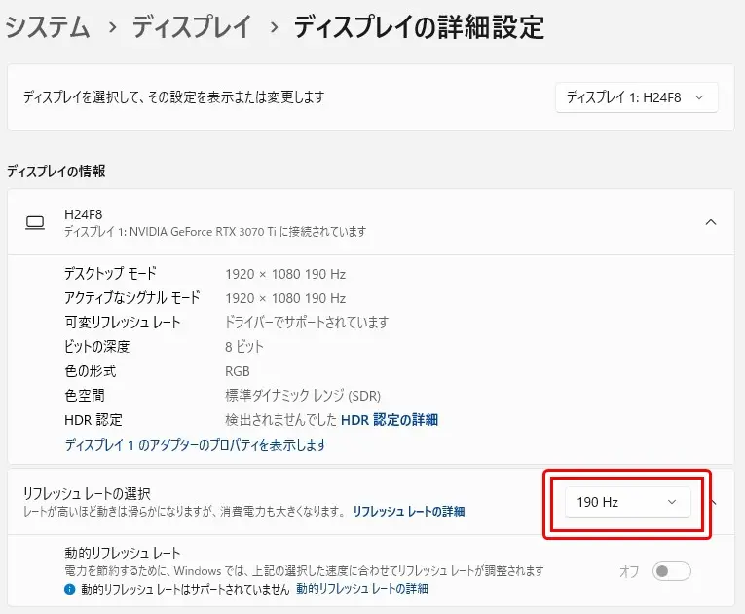Click the 標準ダイナミック レンジ (SDR) color space value
This screenshot has height=614, width=745.
click(302, 396)
